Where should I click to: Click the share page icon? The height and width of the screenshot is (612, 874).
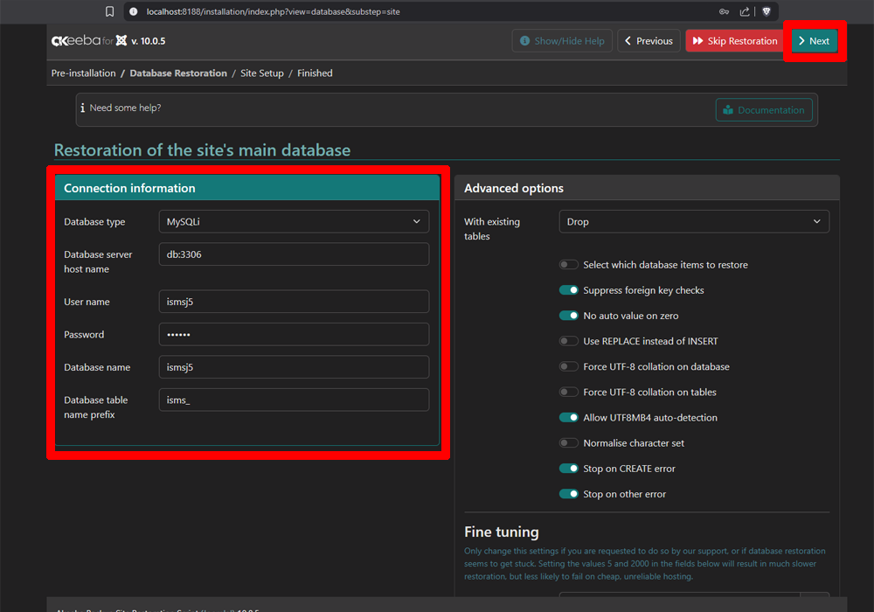(x=745, y=12)
